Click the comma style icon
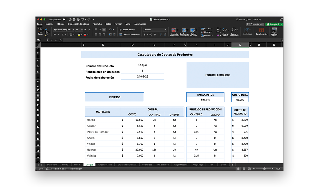The height and width of the screenshot is (187, 318). (x=155, y=35)
